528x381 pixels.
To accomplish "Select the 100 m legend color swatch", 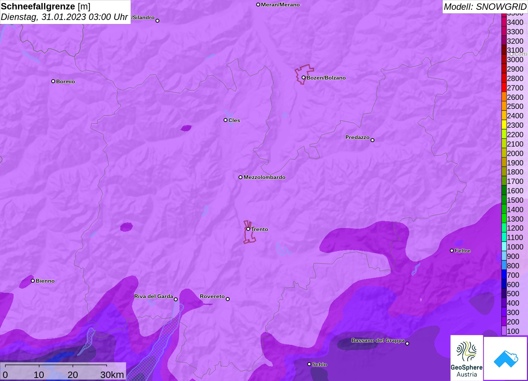I will (504, 331).
